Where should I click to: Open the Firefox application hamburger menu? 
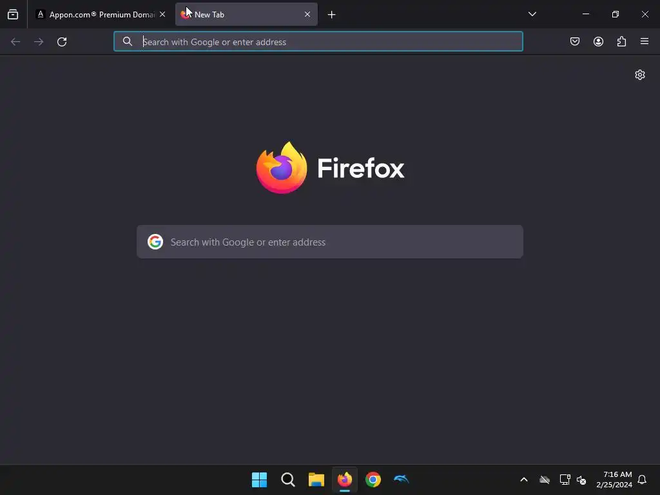pos(645,41)
